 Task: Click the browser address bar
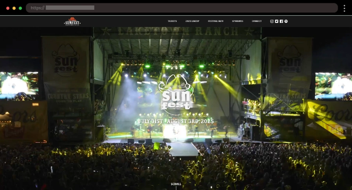click(x=182, y=8)
